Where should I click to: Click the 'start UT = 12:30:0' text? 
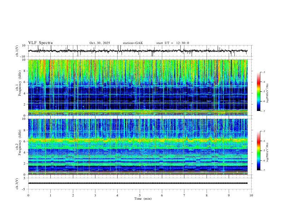coord(173,43)
